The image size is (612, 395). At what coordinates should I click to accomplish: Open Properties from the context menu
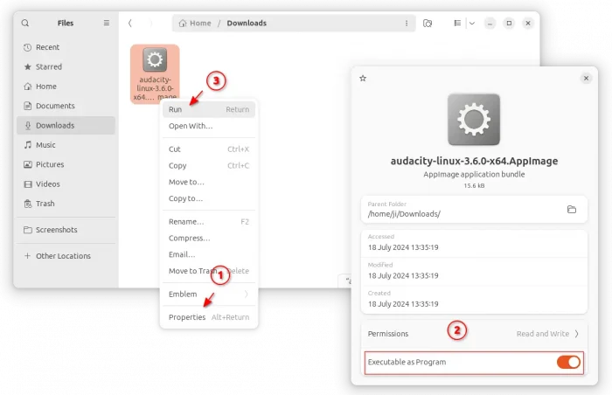(209, 317)
